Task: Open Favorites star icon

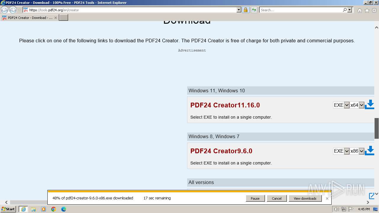Action: 367,10
